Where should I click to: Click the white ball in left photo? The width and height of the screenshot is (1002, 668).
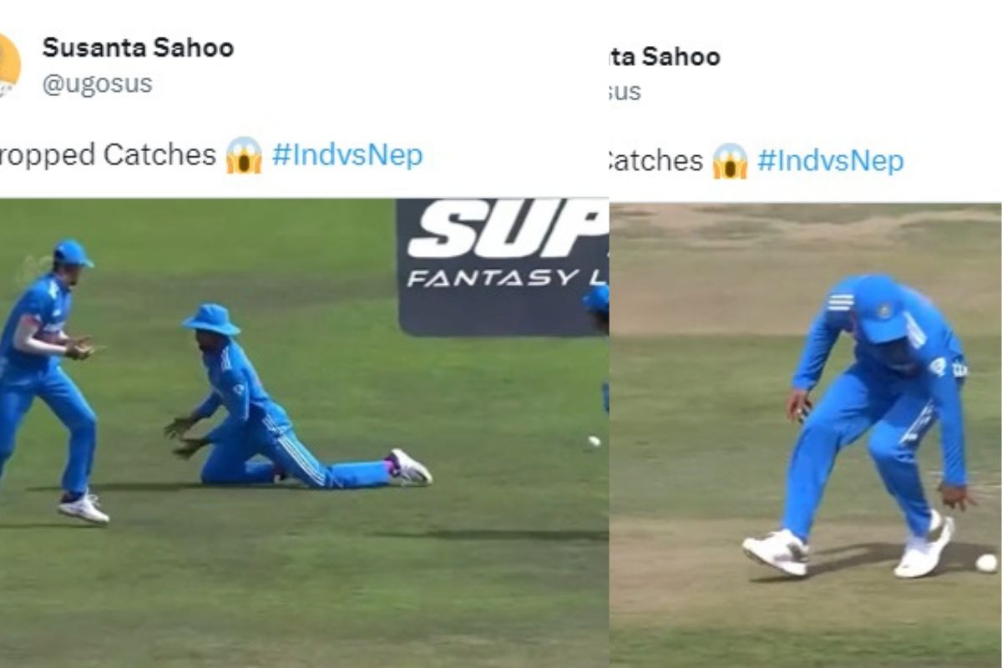pos(594,441)
